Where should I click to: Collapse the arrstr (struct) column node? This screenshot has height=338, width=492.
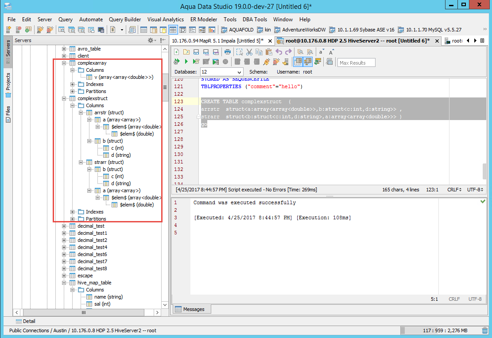(81, 113)
